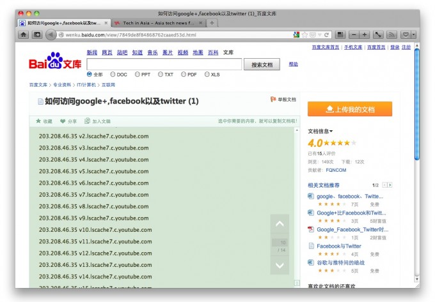Zoom in with the plus toolbar button
435x302 pixels.
coord(364,35)
